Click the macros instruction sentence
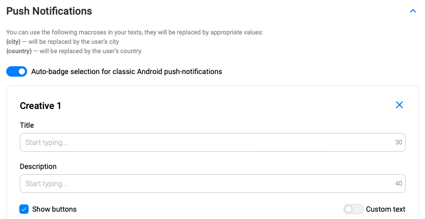Image resolution: width=425 pixels, height=219 pixels. 134,32
